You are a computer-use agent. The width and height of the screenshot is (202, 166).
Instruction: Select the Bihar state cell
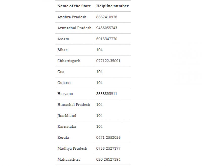point(62,50)
